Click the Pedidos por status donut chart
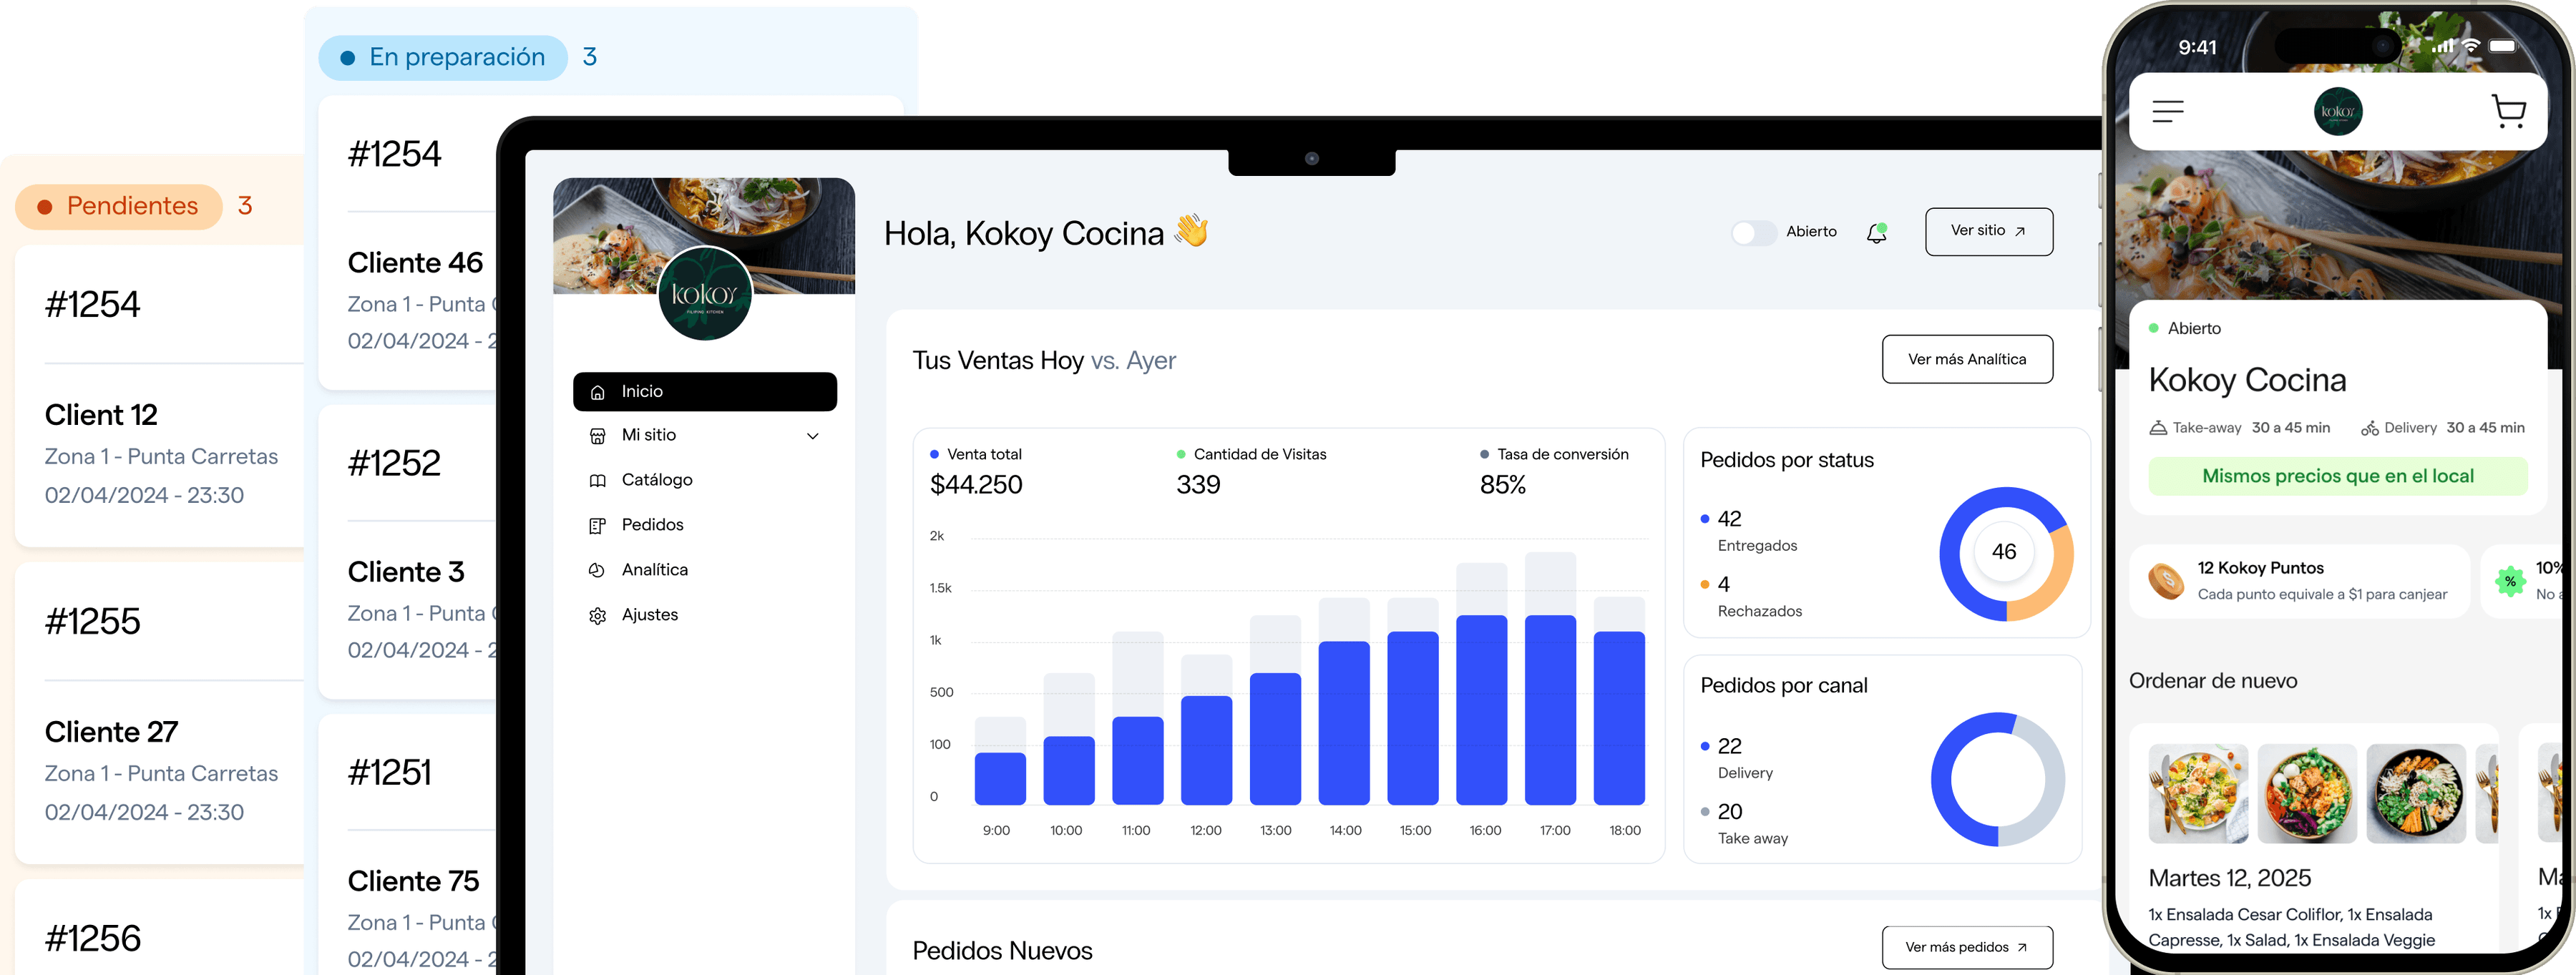Image resolution: width=2576 pixels, height=975 pixels. [x=2005, y=553]
